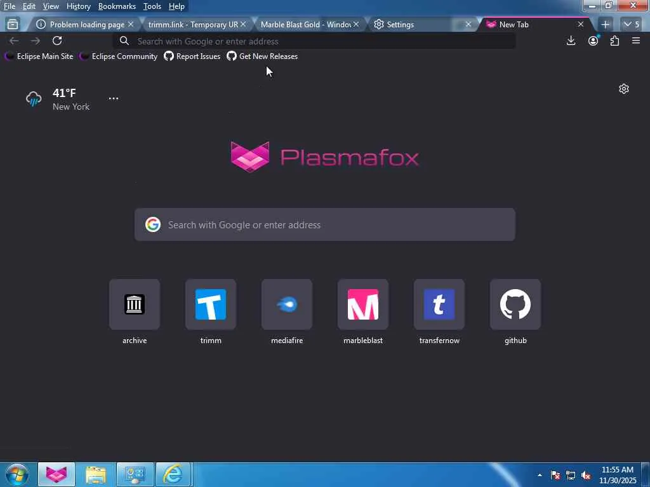Open the Edit menu
This screenshot has height=487, width=650.
click(x=29, y=6)
